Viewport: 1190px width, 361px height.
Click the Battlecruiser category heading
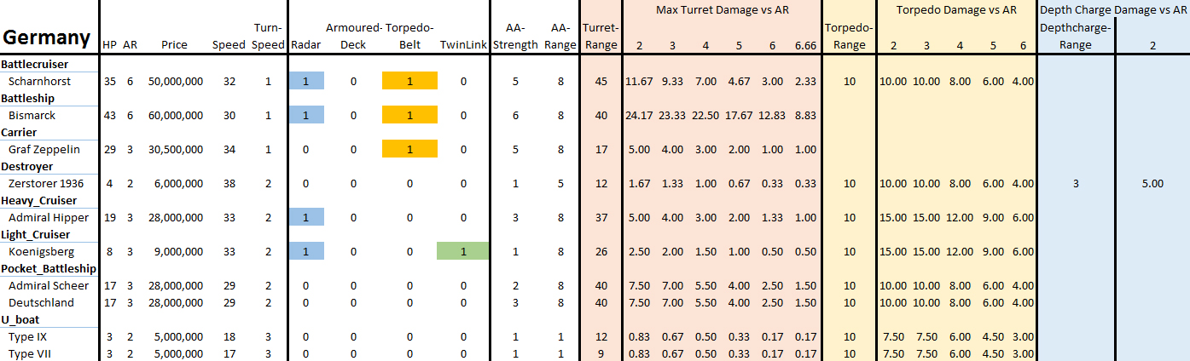[x=35, y=65]
